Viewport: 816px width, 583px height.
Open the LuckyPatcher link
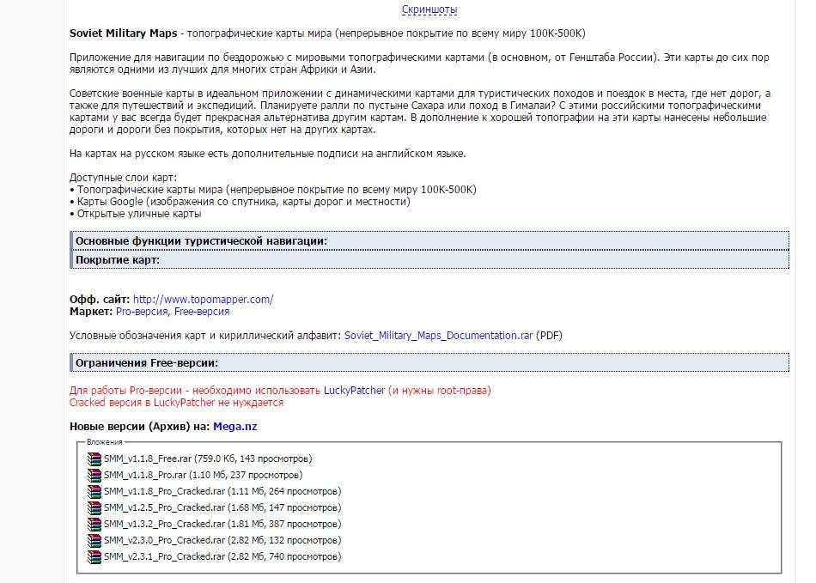pyautogui.click(x=355, y=391)
